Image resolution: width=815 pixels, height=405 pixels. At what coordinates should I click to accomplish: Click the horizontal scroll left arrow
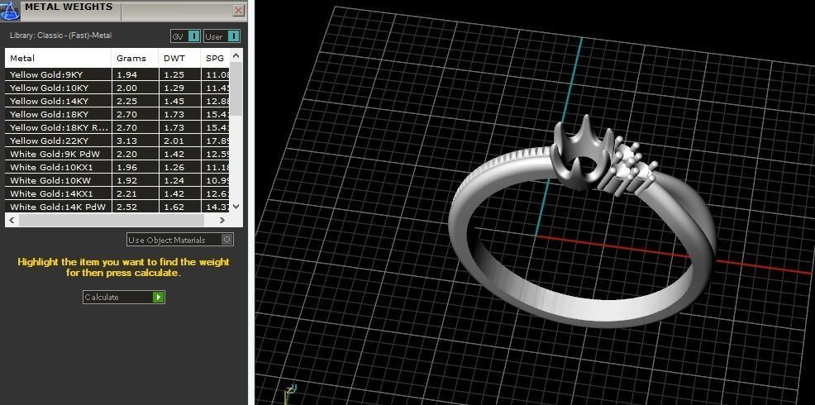click(x=12, y=221)
